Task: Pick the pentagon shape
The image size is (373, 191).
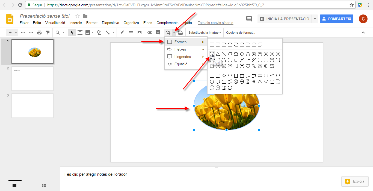Action: pos(248,54)
